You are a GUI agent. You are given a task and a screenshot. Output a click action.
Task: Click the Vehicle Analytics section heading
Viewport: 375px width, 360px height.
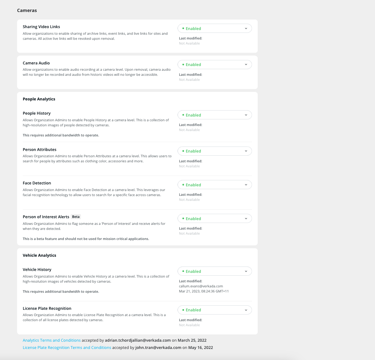point(40,255)
